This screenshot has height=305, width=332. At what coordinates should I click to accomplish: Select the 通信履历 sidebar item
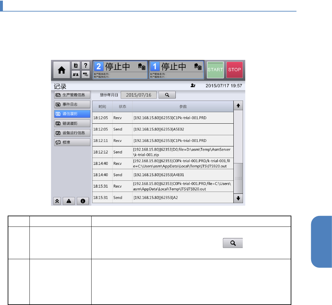(x=72, y=114)
